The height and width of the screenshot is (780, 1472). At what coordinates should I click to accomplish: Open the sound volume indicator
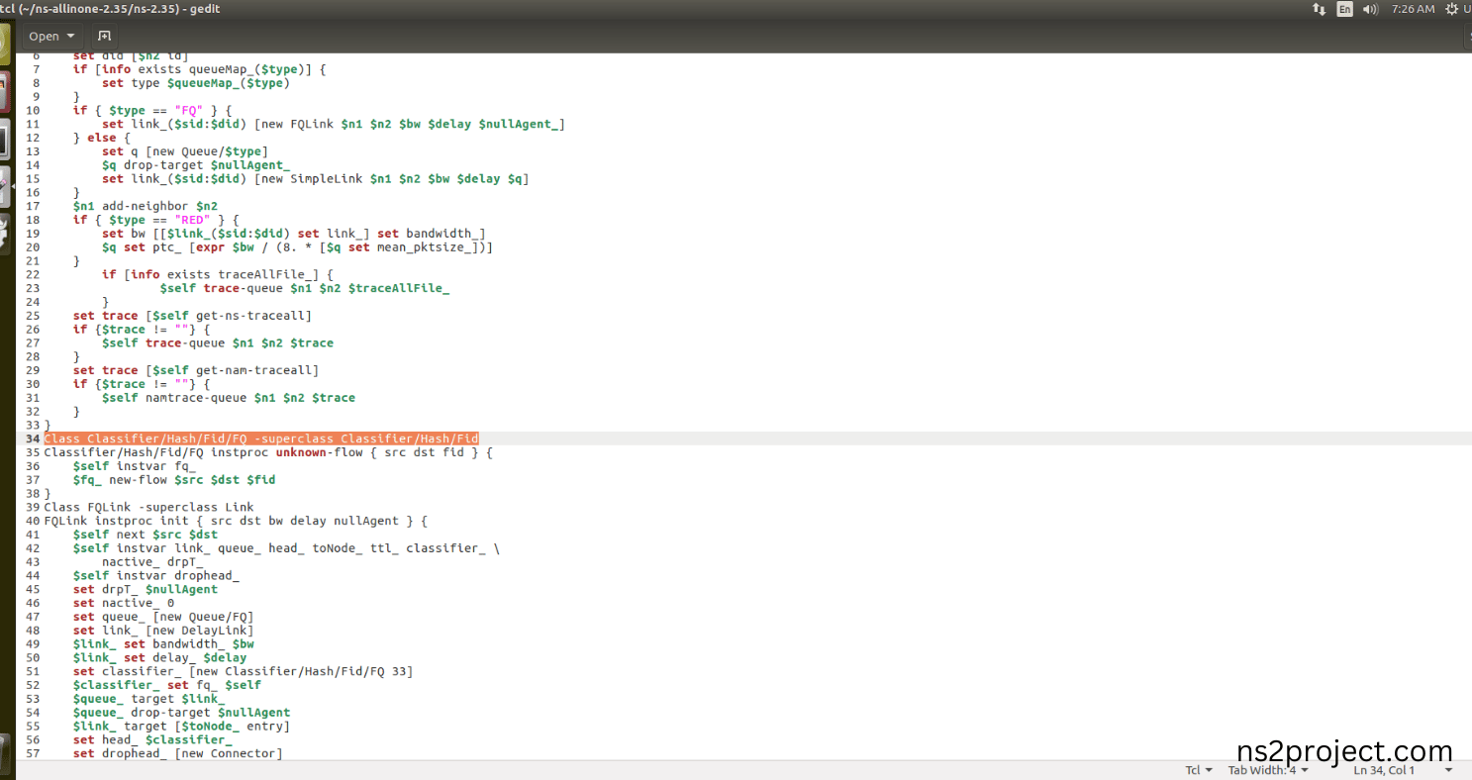click(x=1370, y=9)
